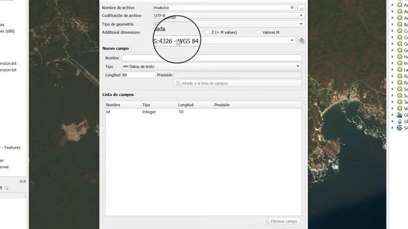The image size is (408, 229).
Task: Select the 'id' field row name cell
Action: pyautogui.click(x=108, y=112)
